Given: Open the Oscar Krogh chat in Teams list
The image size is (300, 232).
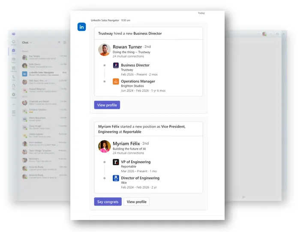Looking at the screenshot, I should (x=45, y=127).
